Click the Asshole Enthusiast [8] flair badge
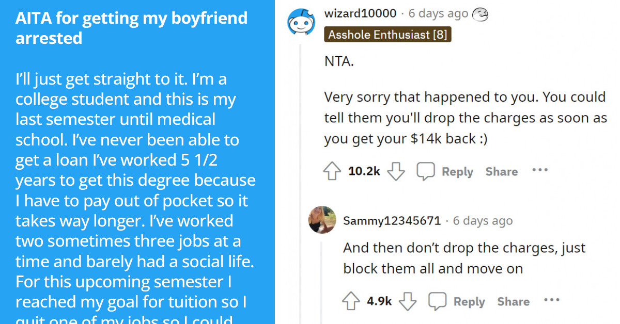Image resolution: width=620 pixels, height=324 pixels. 387,34
